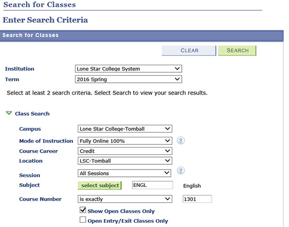Screen dimensions: 289x227
Task: Click the subject field containing ENGL
Action: [x=152, y=185]
